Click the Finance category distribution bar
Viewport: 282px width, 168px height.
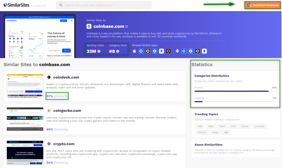pyautogui.click(x=235, y=91)
